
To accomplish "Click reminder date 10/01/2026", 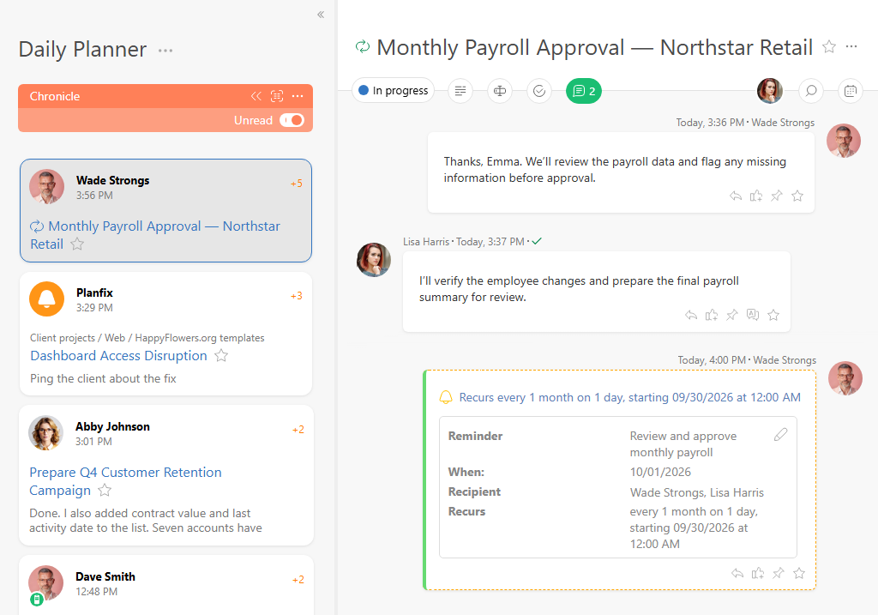I will (660, 472).
